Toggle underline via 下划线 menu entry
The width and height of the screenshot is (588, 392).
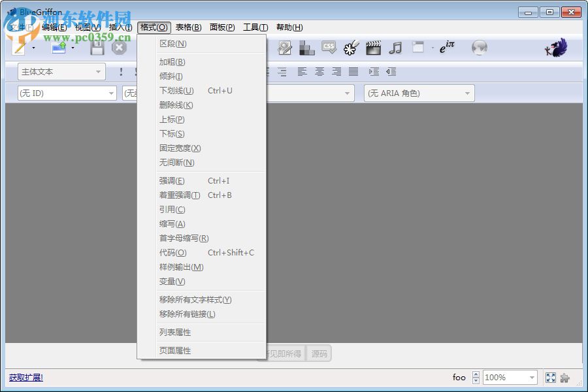point(173,91)
